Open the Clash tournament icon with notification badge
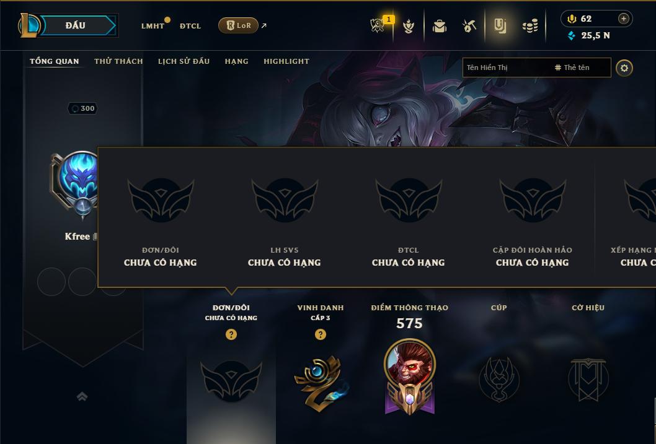656x444 pixels. (x=378, y=25)
